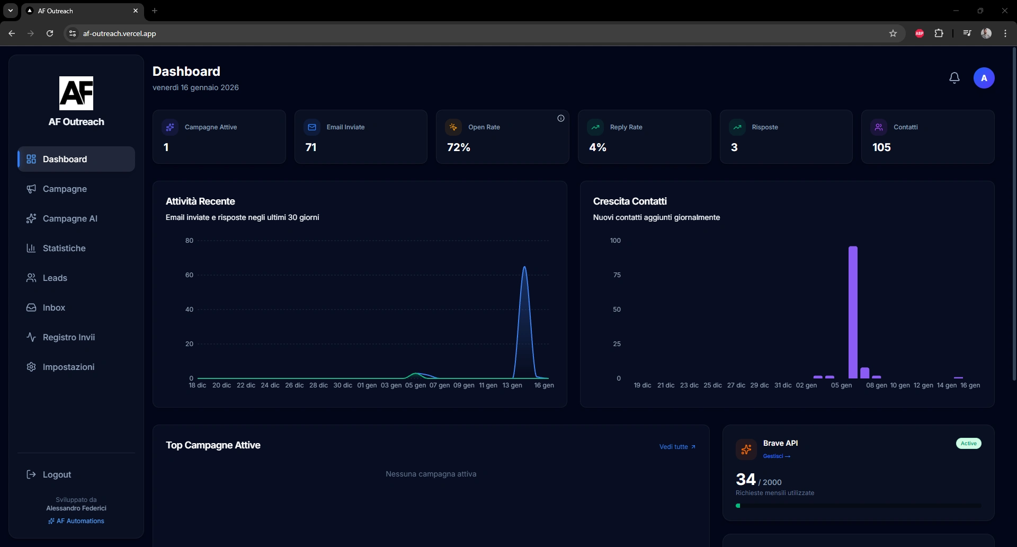Image resolution: width=1017 pixels, height=547 pixels.
Task: Click the Email Inviate value 71
Action: 311,147
